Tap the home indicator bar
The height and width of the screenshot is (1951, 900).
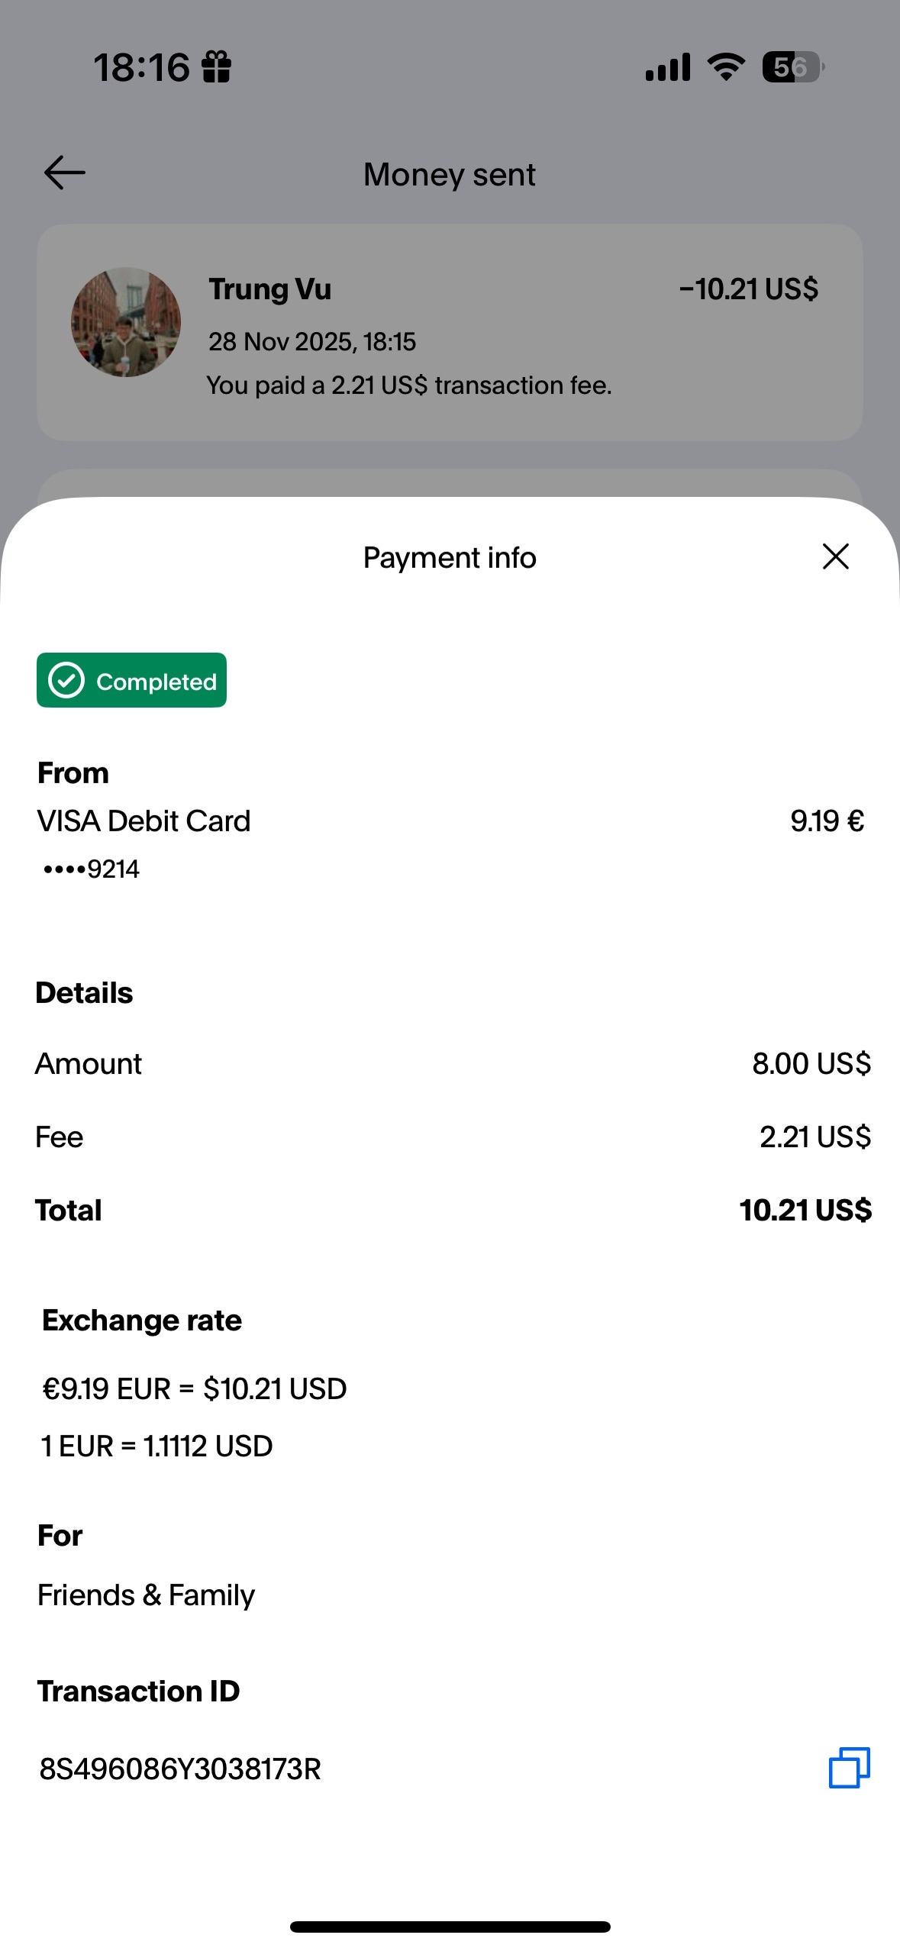point(450,1927)
